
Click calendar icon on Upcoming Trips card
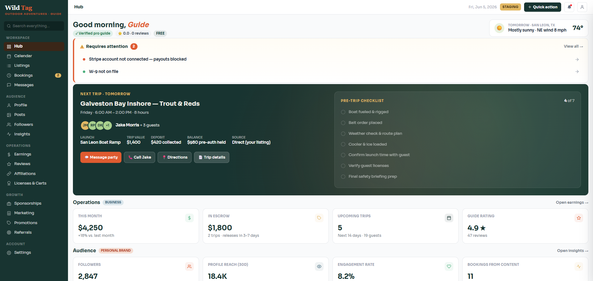click(449, 218)
